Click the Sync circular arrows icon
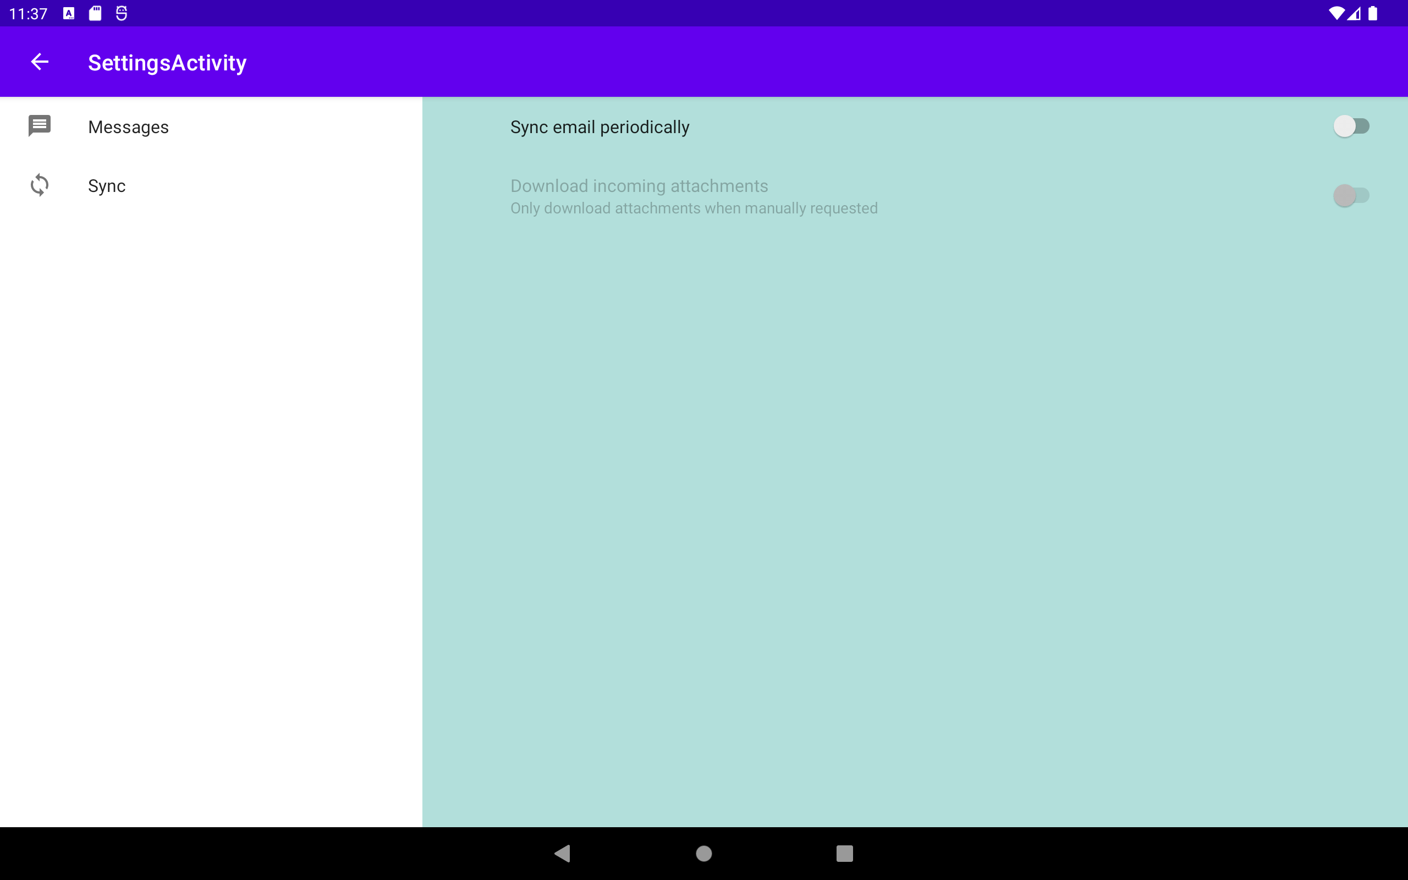 (x=40, y=185)
